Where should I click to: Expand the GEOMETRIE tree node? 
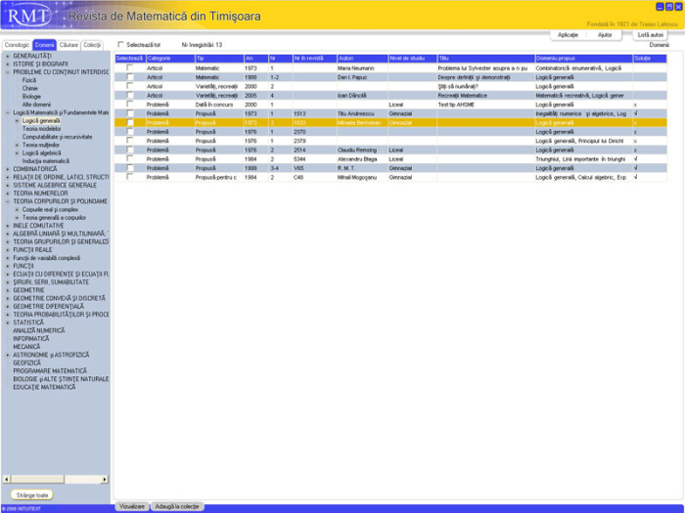coord(8,290)
